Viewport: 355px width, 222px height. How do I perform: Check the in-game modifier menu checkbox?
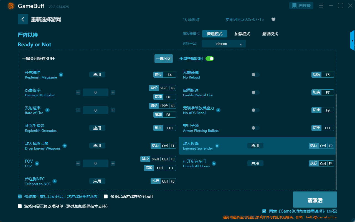click(19, 206)
